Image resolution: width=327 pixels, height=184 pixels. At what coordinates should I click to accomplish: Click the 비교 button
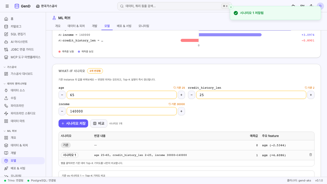99,123
